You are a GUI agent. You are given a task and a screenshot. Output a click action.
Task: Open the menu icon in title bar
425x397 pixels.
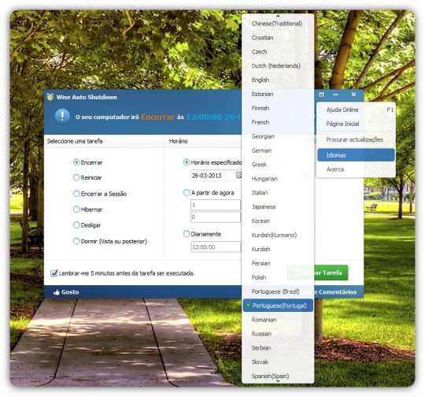pyautogui.click(x=321, y=95)
